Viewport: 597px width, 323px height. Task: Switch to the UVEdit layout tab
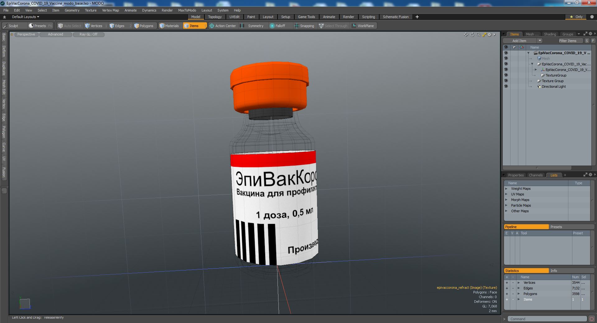point(234,17)
